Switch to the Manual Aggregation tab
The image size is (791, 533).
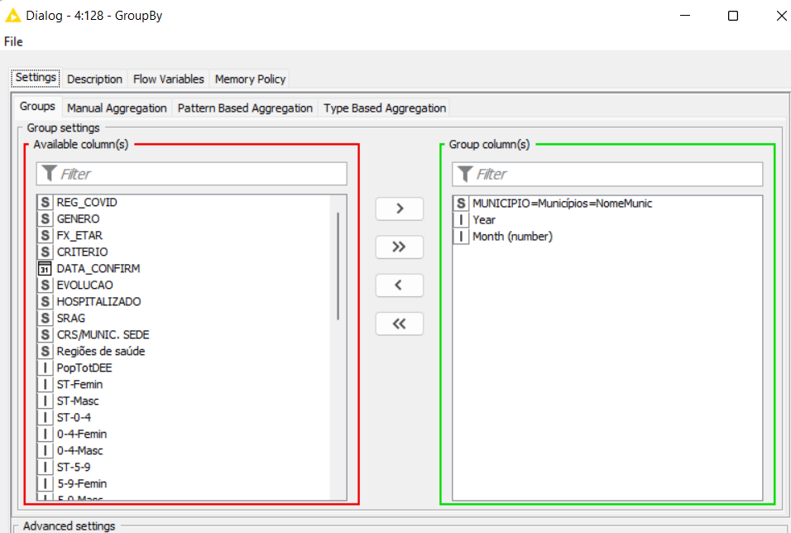[x=117, y=108]
